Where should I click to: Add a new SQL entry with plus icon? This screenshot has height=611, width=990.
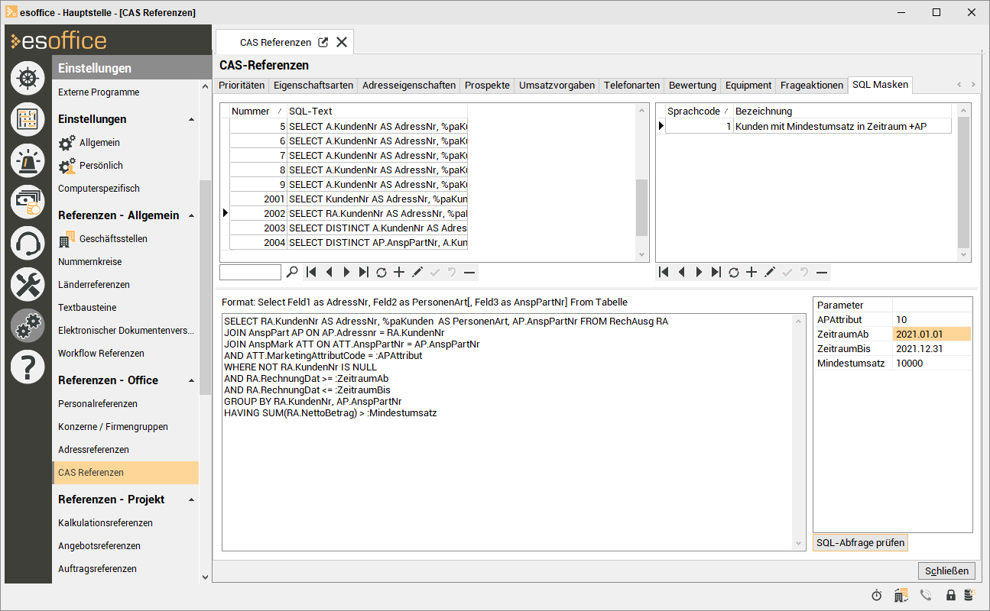click(x=399, y=272)
